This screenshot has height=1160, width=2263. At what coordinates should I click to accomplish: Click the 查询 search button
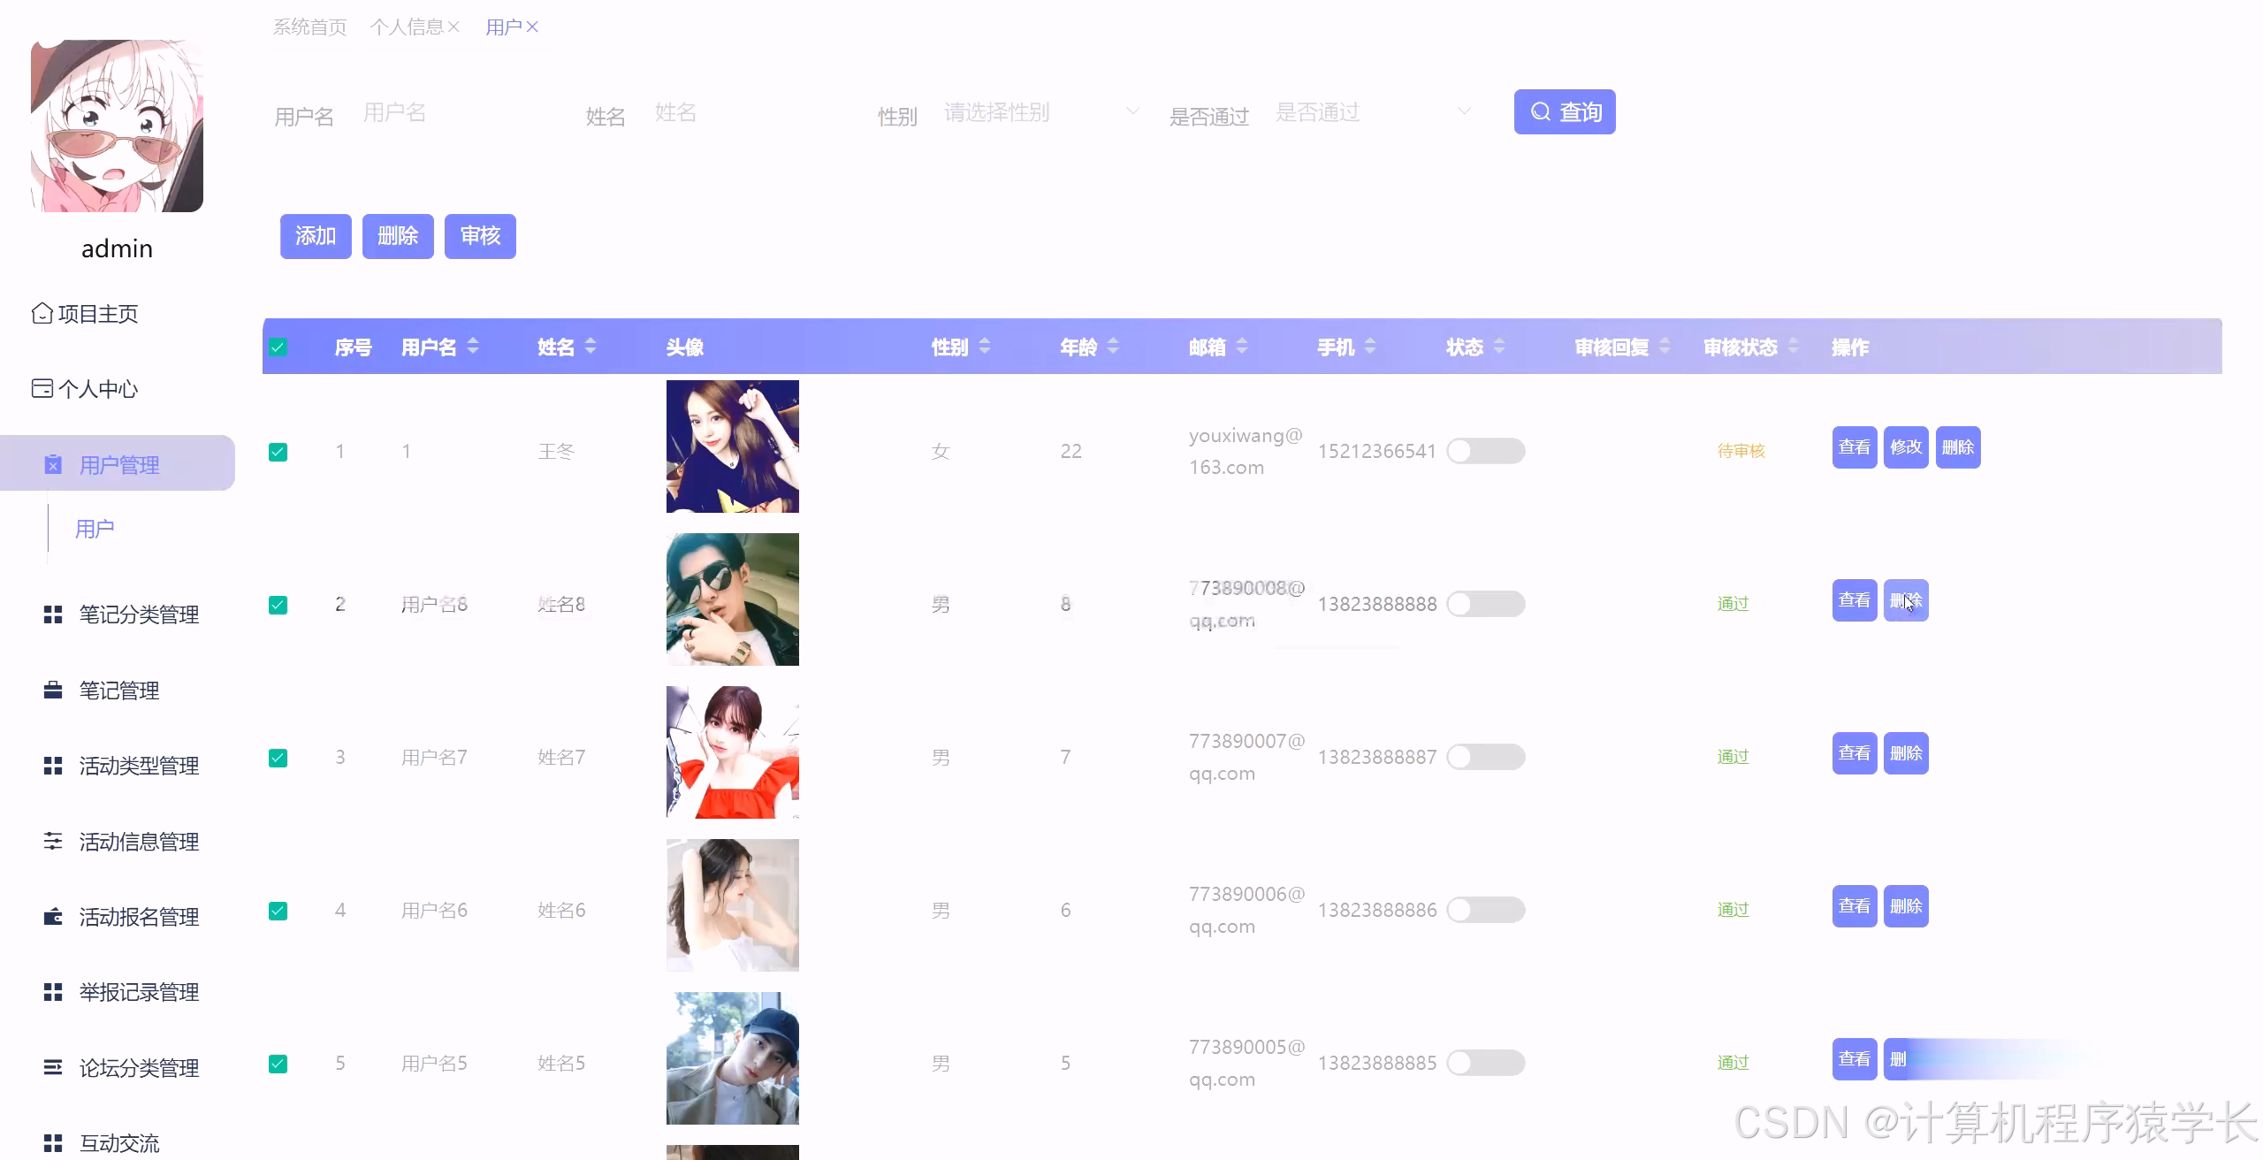tap(1565, 111)
